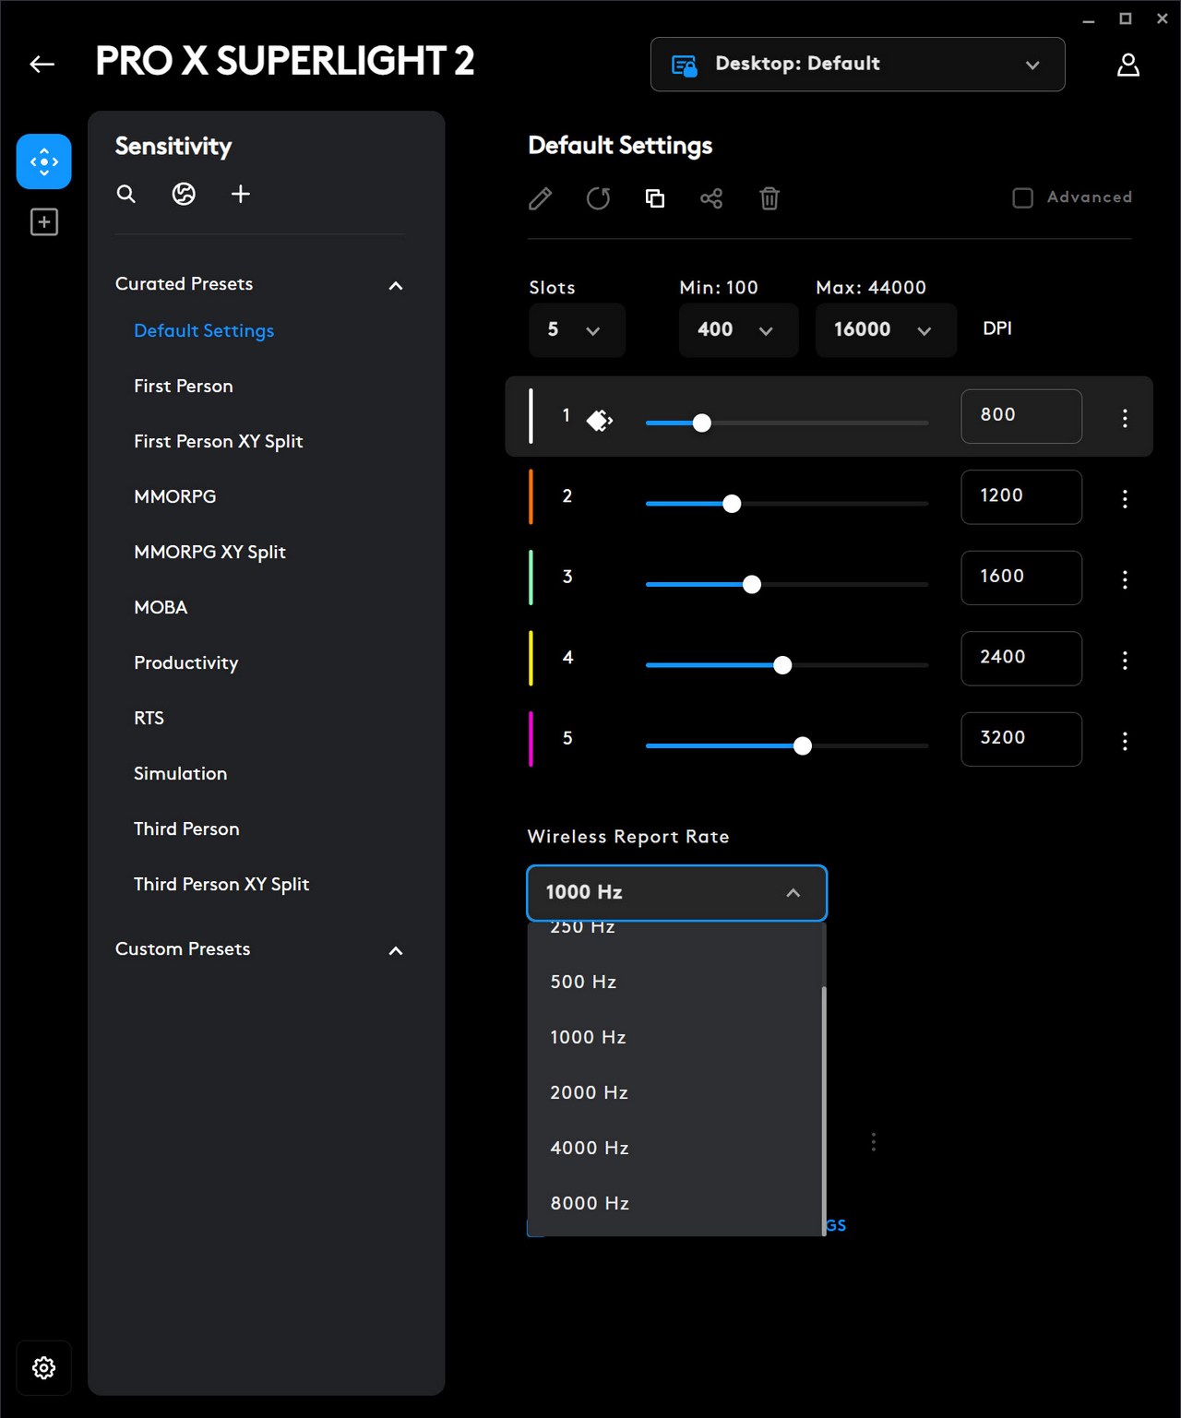
Task: Click the 3200 DPI value field
Action: 1021,739
